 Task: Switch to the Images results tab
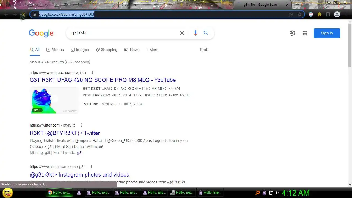[x=80, y=50]
